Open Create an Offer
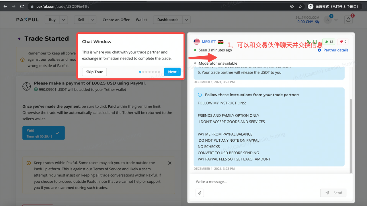The width and height of the screenshot is (367, 206). [116, 20]
